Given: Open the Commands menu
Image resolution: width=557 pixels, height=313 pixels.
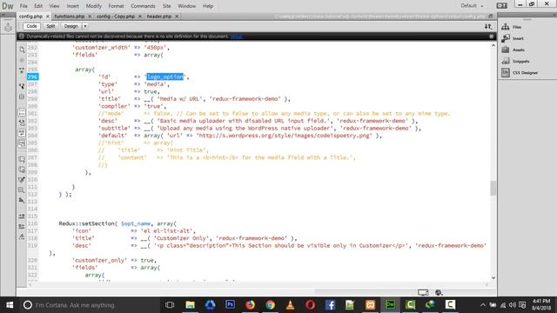Looking at the screenshot, I should [x=143, y=6].
